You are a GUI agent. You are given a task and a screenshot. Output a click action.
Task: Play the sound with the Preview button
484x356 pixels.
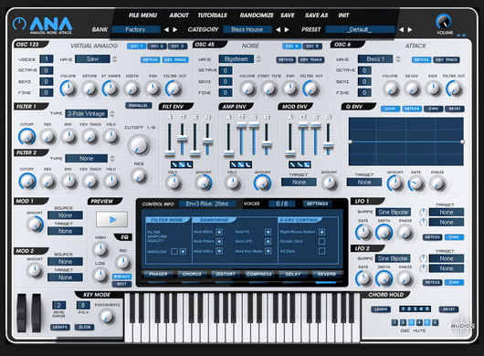click(x=111, y=219)
